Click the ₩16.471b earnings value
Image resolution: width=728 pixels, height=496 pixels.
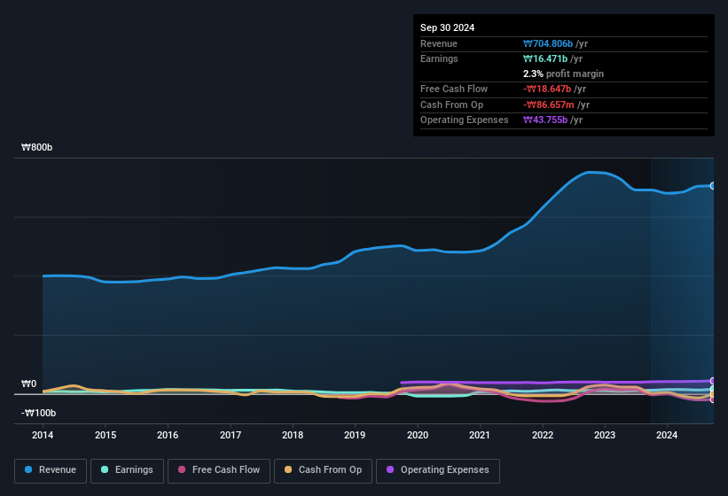coord(545,58)
